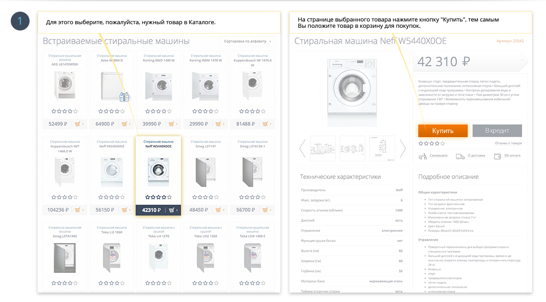Click cart icon on highlighted Neff W5440X0OE card
The height and width of the screenshot is (302, 546).
point(171,210)
